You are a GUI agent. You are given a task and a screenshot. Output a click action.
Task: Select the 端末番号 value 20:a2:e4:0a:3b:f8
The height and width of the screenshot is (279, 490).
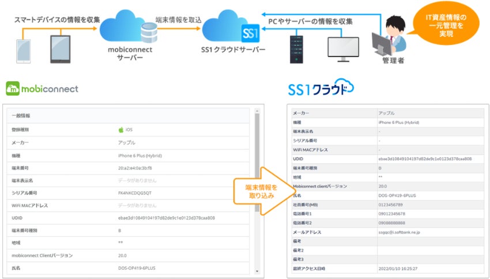tap(135, 168)
